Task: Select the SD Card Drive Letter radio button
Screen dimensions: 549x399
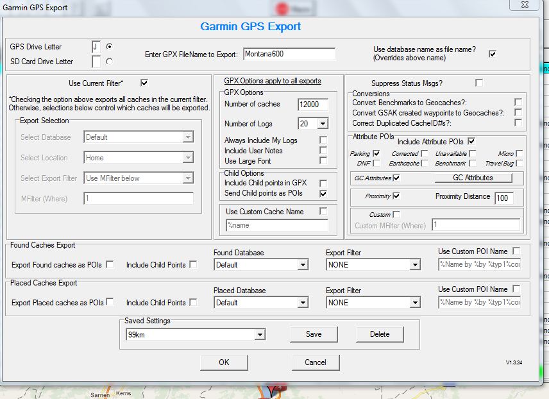Action: (x=109, y=62)
